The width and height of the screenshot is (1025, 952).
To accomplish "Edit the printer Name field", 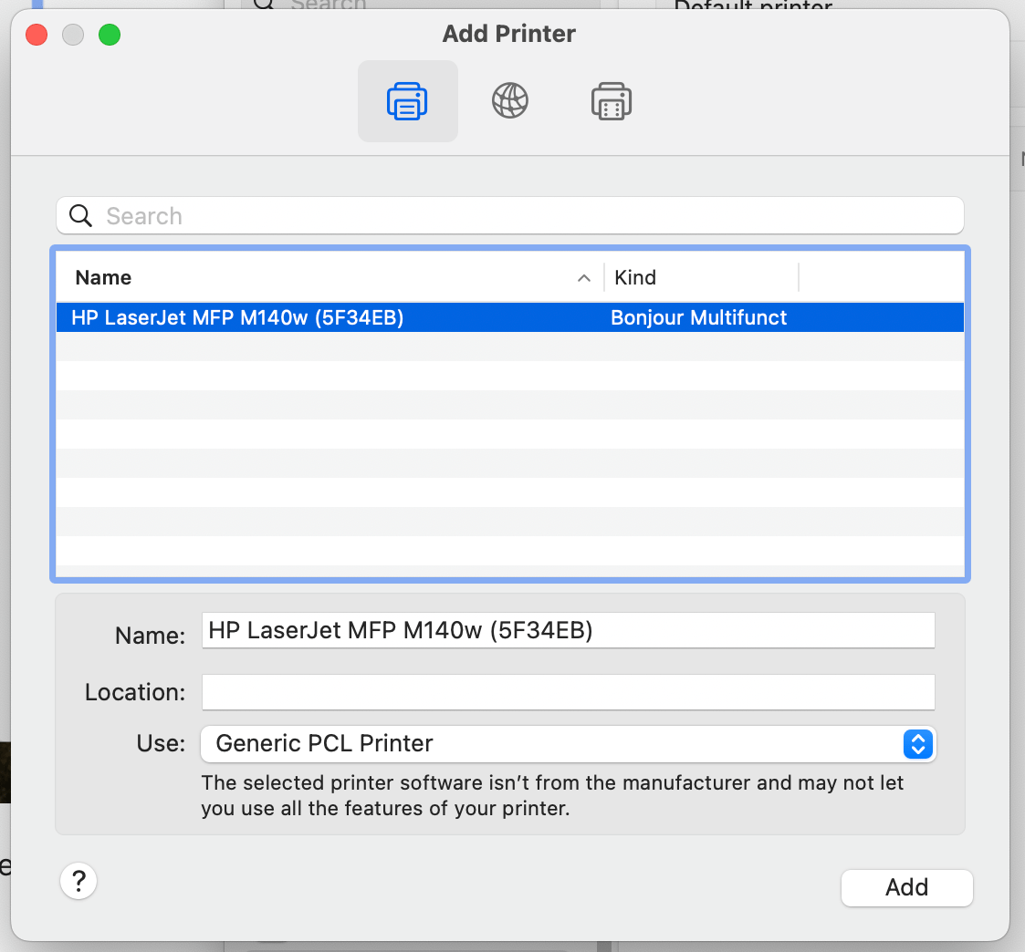I will tap(568, 630).
